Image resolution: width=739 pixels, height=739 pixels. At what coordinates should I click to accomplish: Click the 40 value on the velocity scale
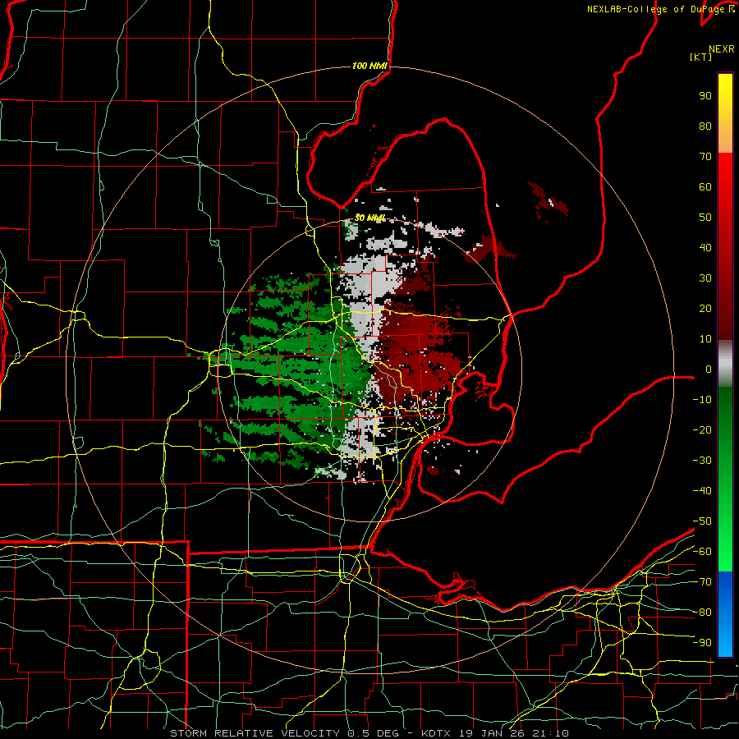click(705, 248)
